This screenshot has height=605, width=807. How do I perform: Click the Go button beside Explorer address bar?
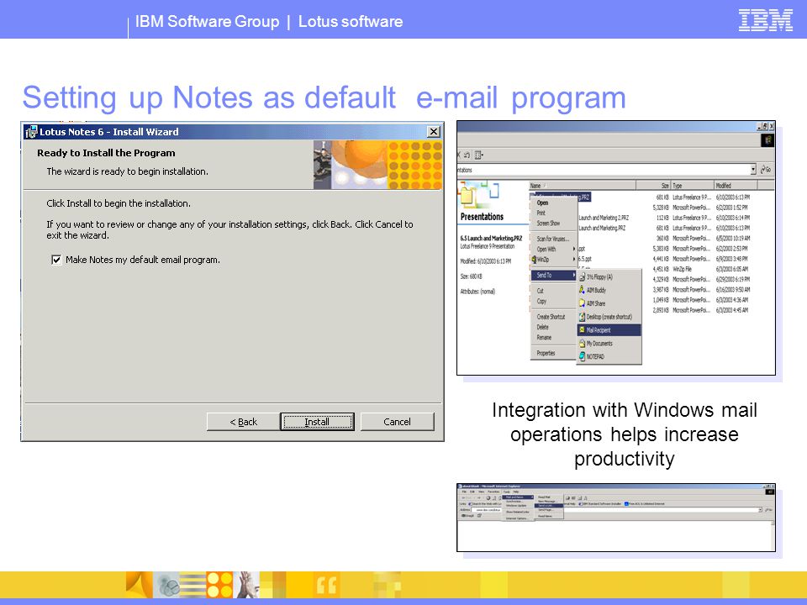766,169
